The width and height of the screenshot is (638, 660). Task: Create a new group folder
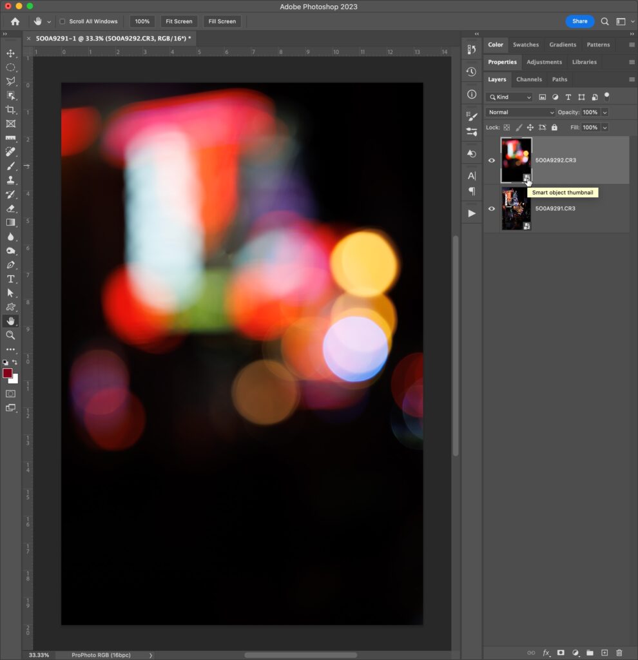coord(590,653)
